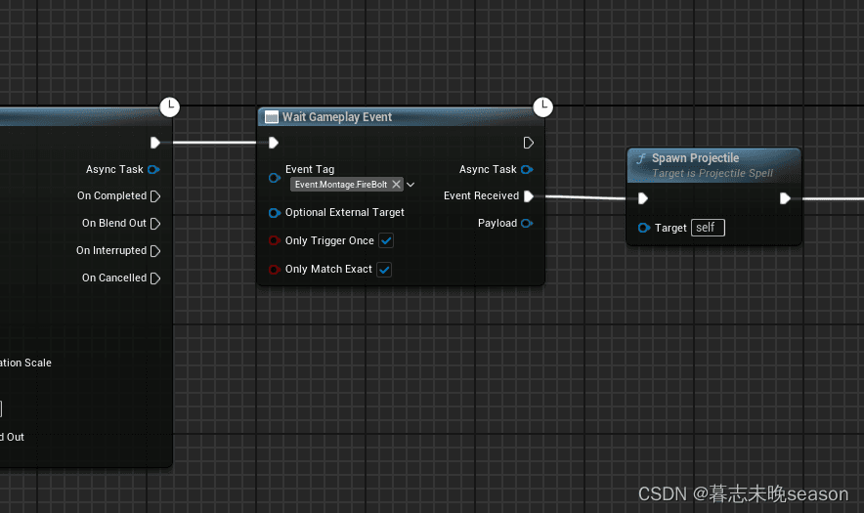Click the Only Trigger Once label
The height and width of the screenshot is (513, 864).
click(x=329, y=240)
